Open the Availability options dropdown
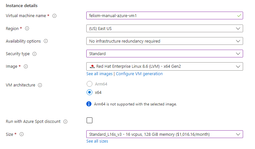Image resolution: width=255 pixels, height=149 pixels. point(165,41)
